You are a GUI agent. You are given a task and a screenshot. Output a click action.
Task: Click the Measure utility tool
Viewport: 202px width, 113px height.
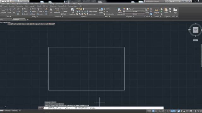[157, 11]
